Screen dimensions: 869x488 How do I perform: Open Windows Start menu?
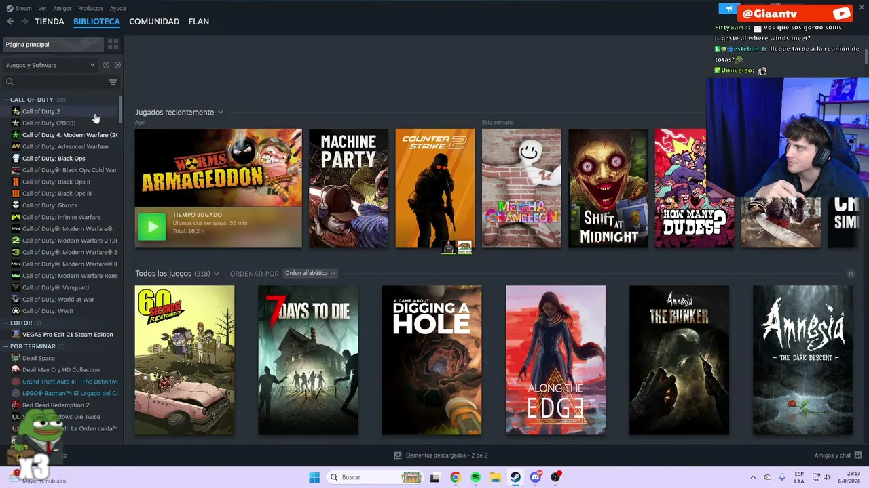(314, 477)
